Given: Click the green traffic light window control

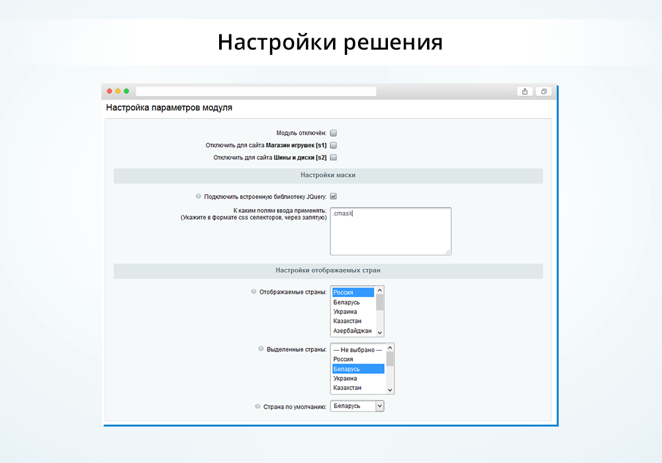Looking at the screenshot, I should (x=126, y=91).
